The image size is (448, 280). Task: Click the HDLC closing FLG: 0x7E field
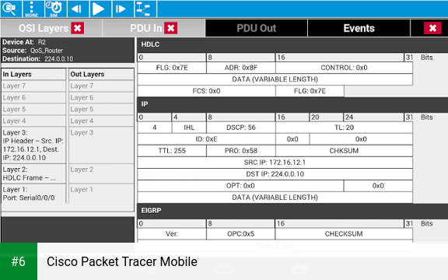(310, 91)
